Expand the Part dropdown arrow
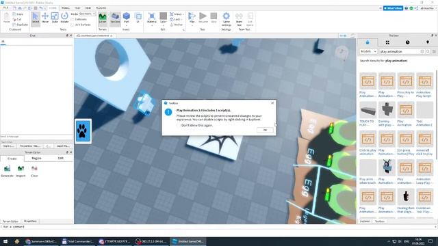The image size is (438, 246). [126, 25]
